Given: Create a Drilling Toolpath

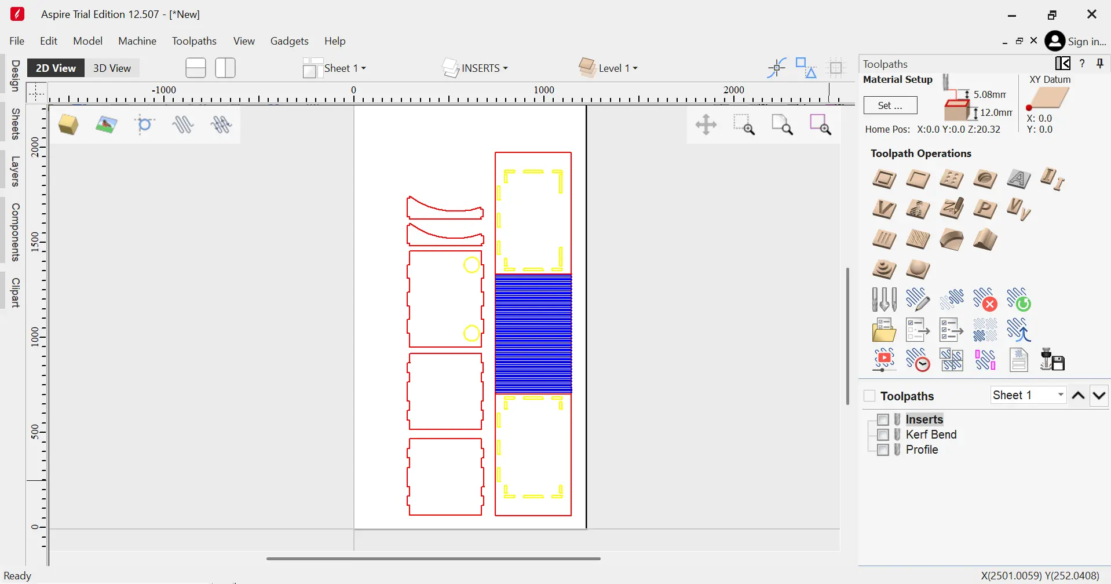Looking at the screenshot, I should (x=951, y=180).
